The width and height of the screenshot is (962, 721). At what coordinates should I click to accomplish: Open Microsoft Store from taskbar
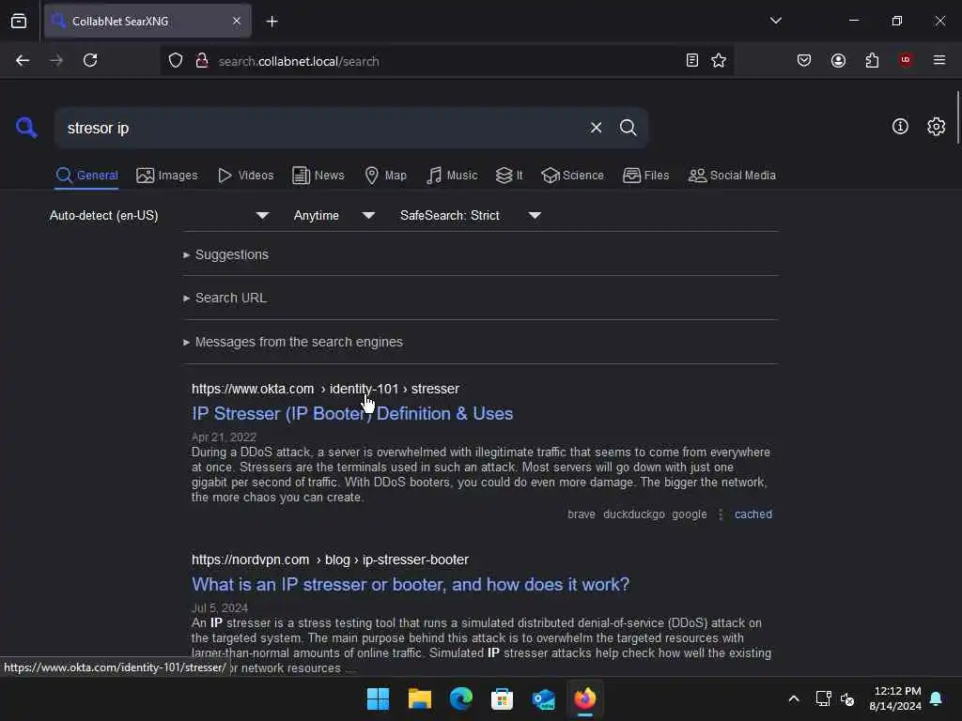click(502, 698)
